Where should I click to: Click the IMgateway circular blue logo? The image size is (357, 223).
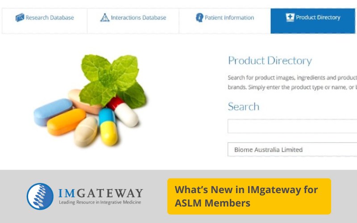point(40,196)
